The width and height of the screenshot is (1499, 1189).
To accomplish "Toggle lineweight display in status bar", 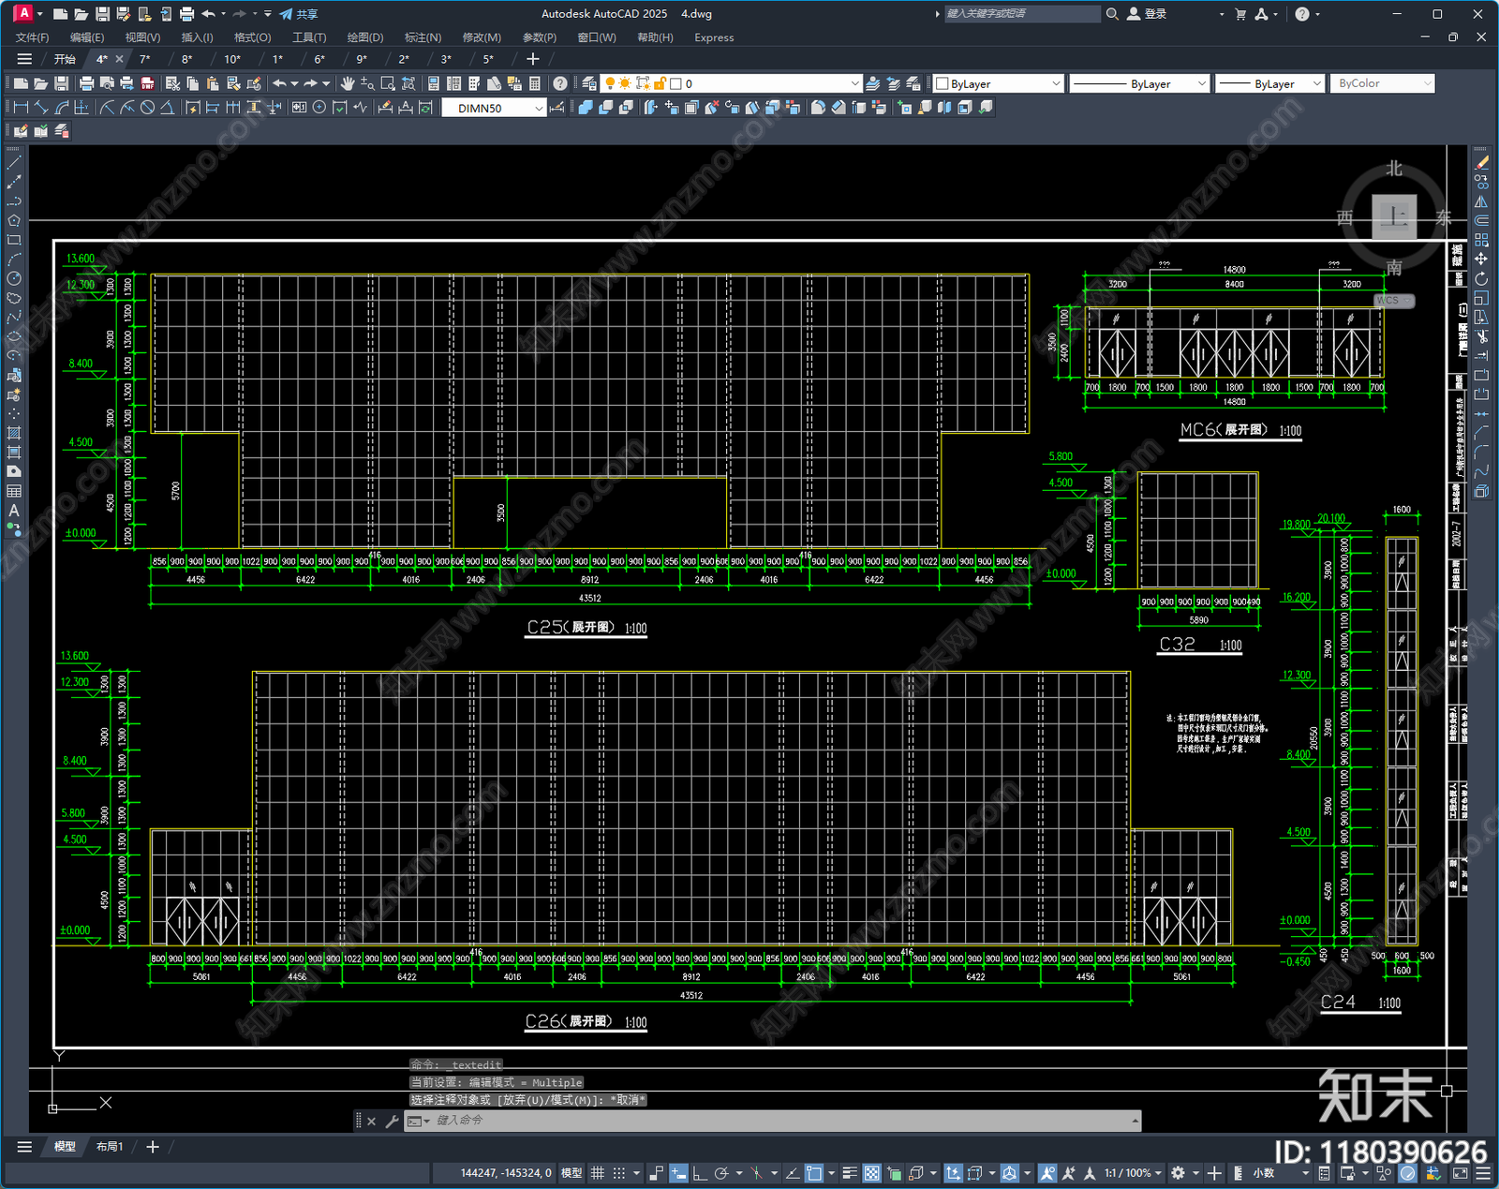I will (850, 1173).
